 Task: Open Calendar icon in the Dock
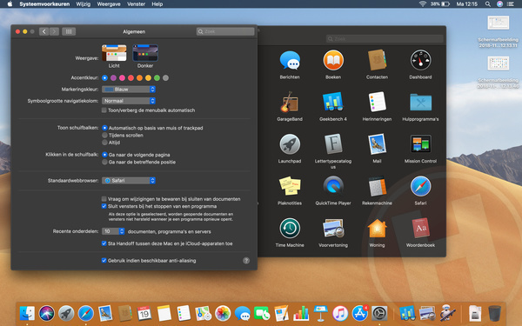[x=144, y=313]
